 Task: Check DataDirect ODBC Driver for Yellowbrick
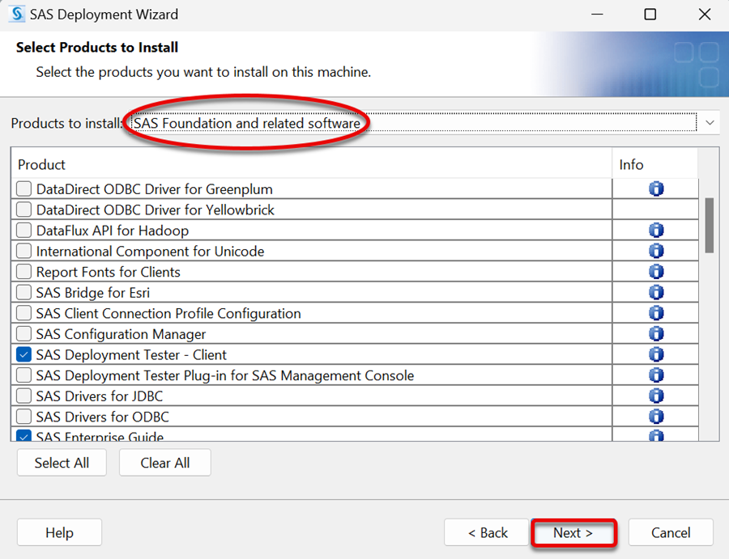23,210
